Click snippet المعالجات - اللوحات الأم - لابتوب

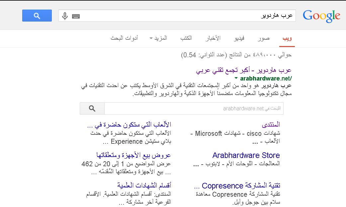coord(236,164)
